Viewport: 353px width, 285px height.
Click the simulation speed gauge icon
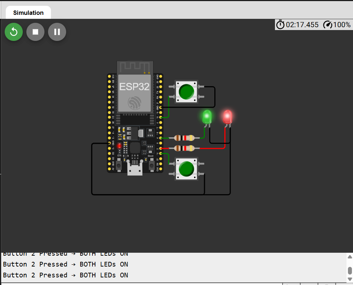point(328,25)
